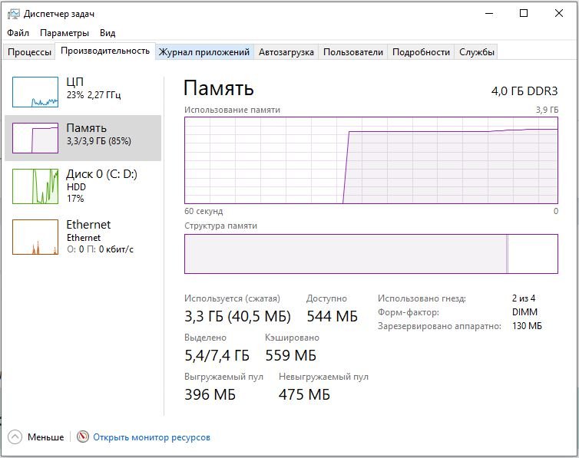Open the Файл menu
579x458 pixels.
(18, 33)
